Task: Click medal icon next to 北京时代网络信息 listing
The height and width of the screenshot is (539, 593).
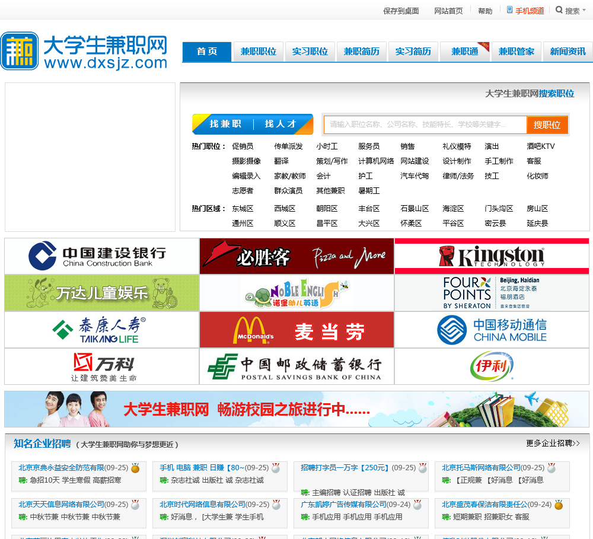Action: coord(276,505)
